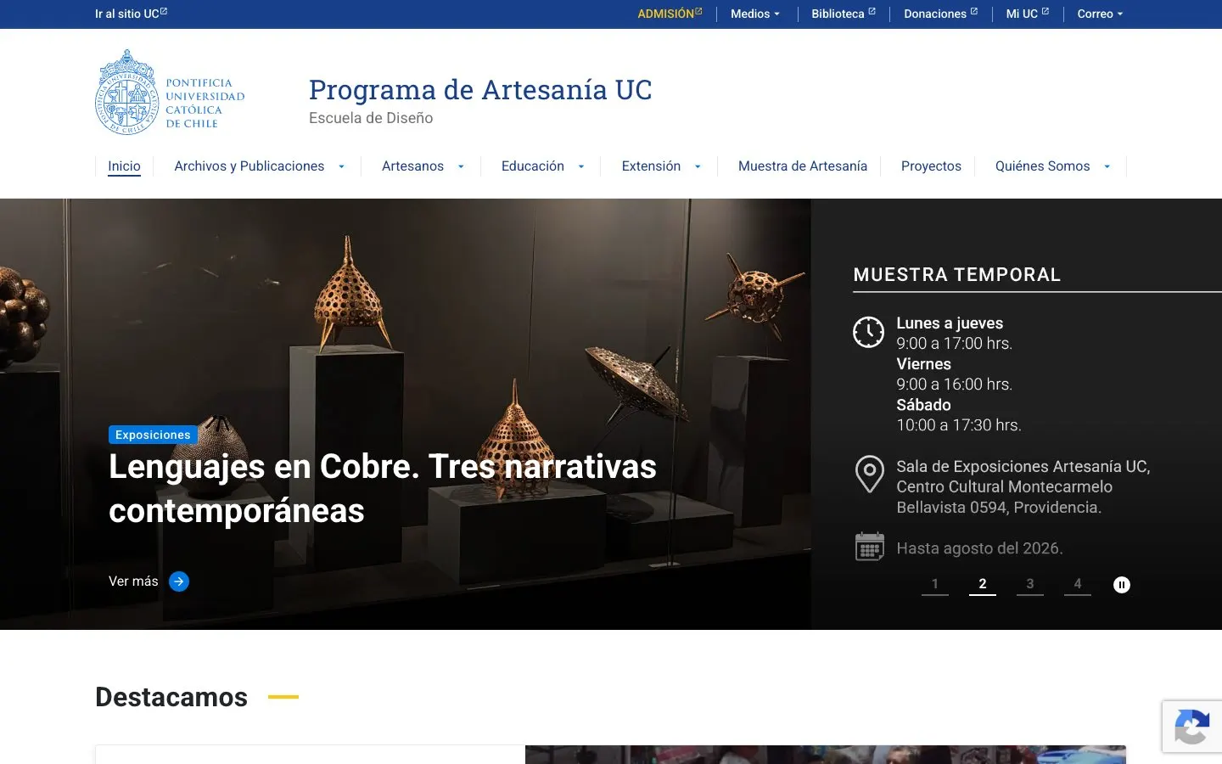Open the Donaciones link
This screenshot has width=1222, height=764.
click(940, 14)
